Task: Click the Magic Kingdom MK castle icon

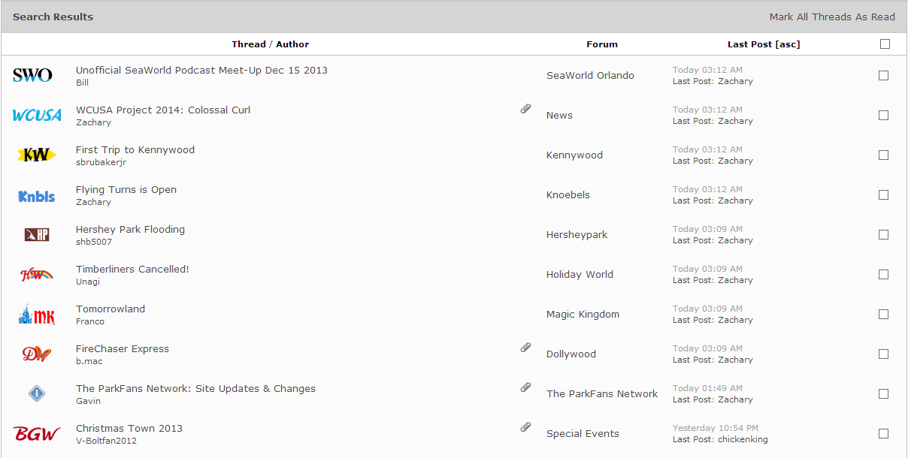Action: pyautogui.click(x=36, y=315)
